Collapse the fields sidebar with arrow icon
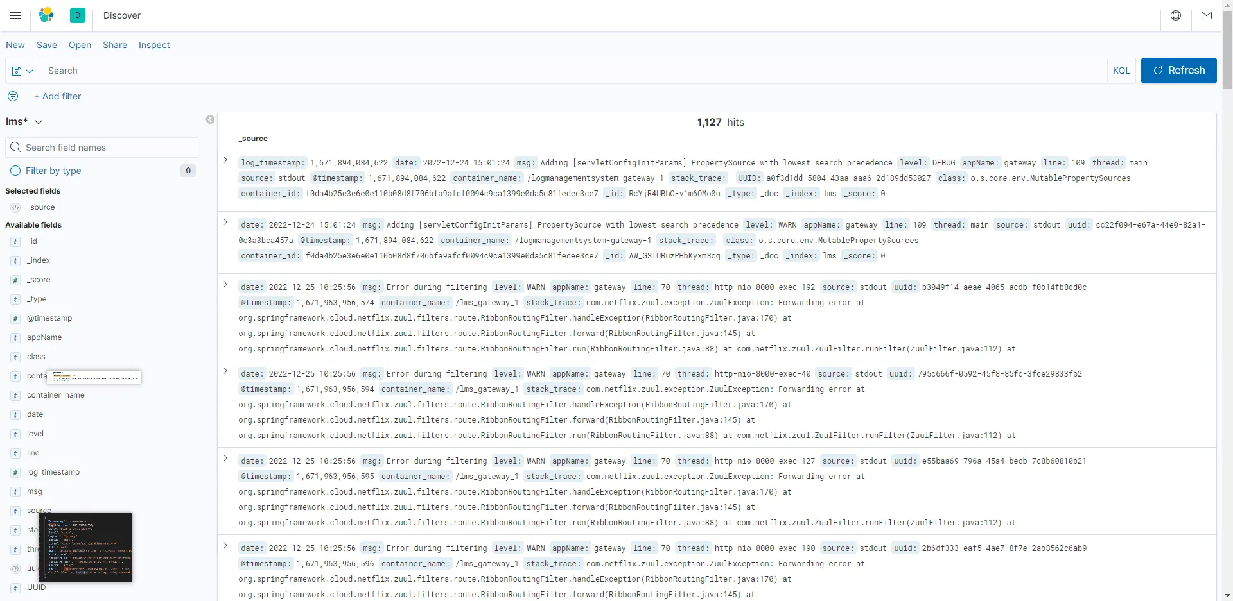 coord(210,120)
